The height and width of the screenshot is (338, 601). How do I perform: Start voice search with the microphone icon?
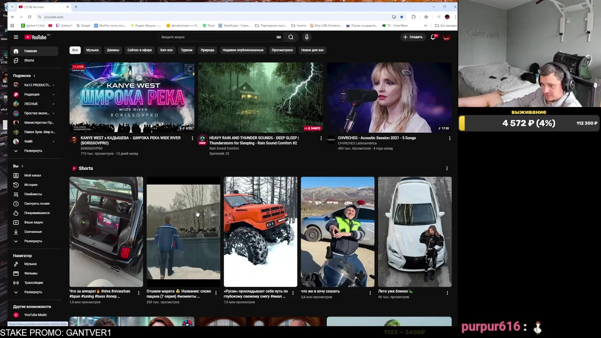pos(307,37)
